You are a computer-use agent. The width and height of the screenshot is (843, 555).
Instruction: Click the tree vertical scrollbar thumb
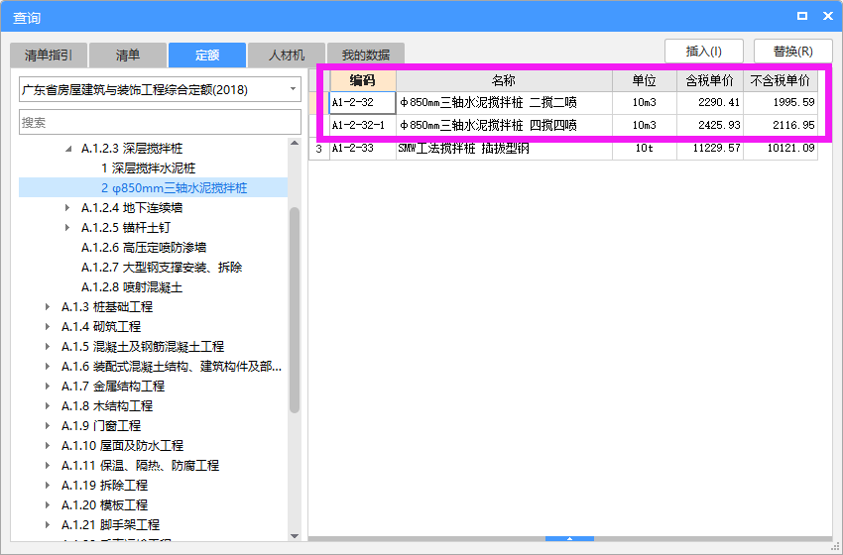point(295,310)
